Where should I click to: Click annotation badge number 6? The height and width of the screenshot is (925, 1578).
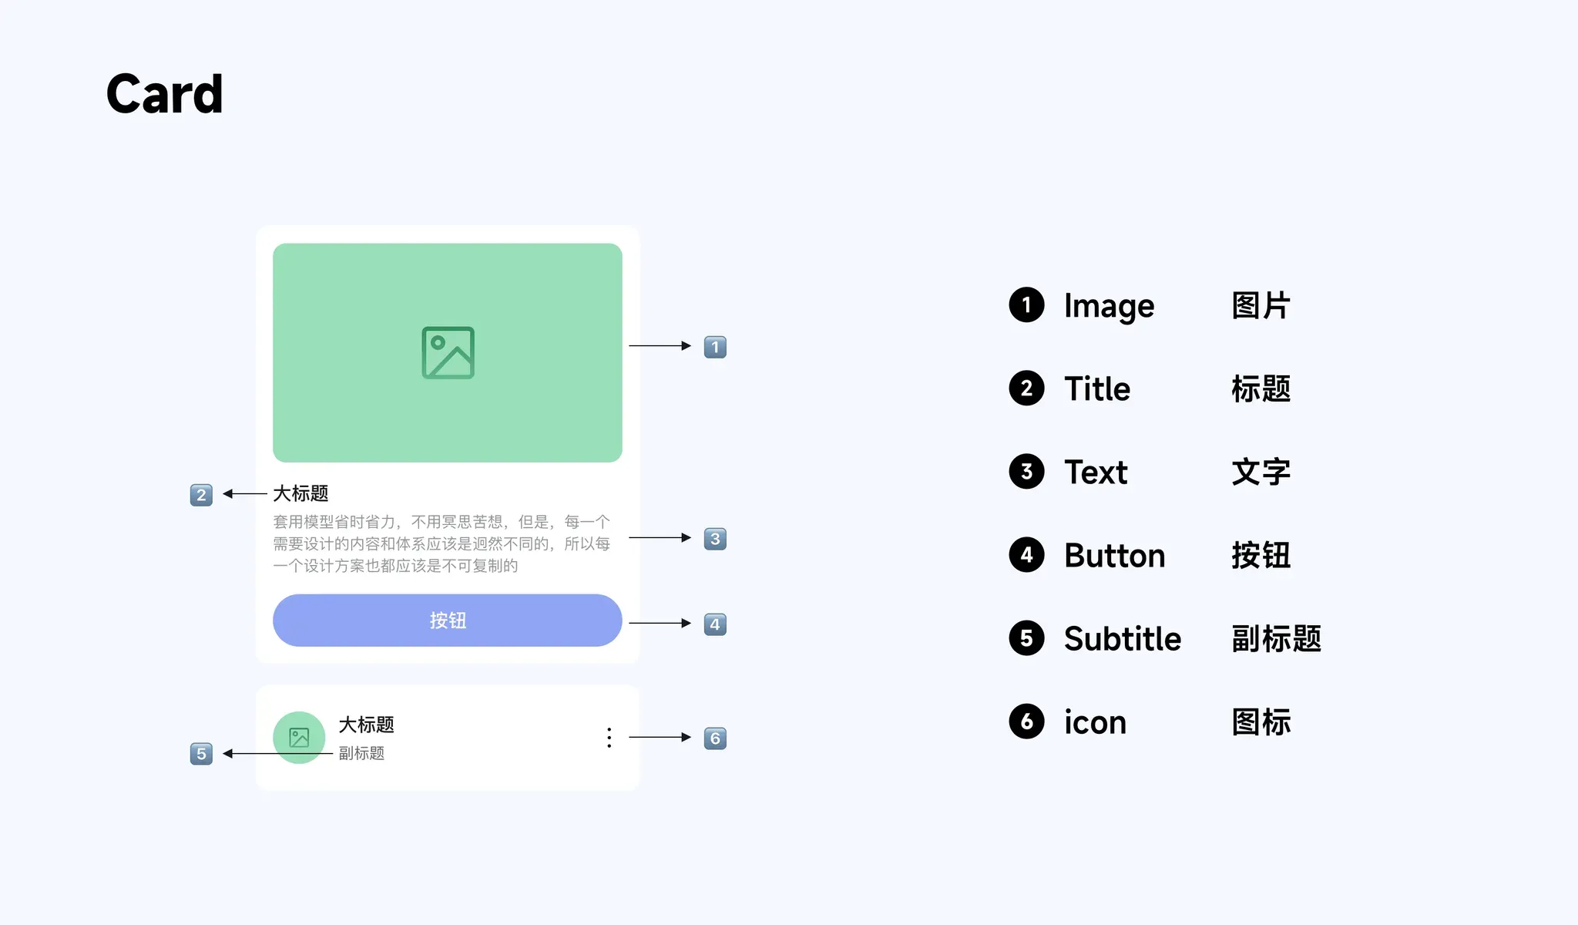715,738
